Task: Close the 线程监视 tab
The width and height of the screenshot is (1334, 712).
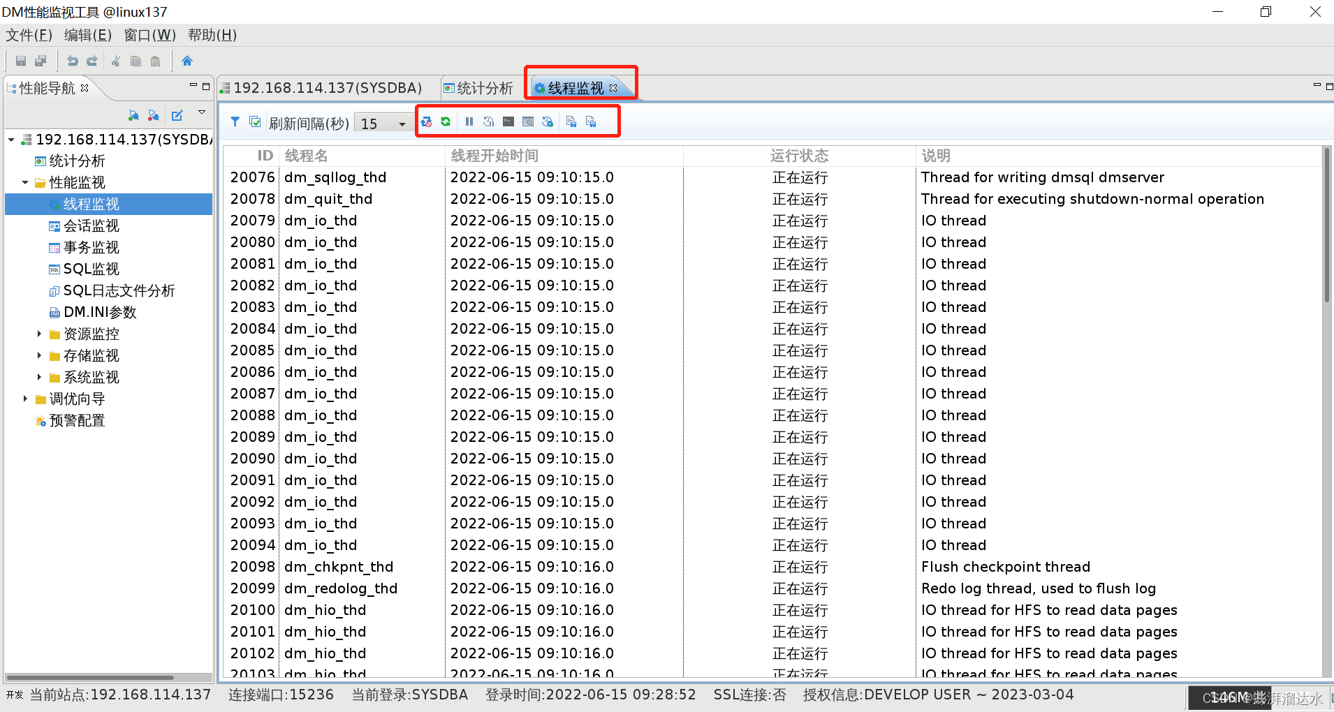Action: (x=613, y=88)
